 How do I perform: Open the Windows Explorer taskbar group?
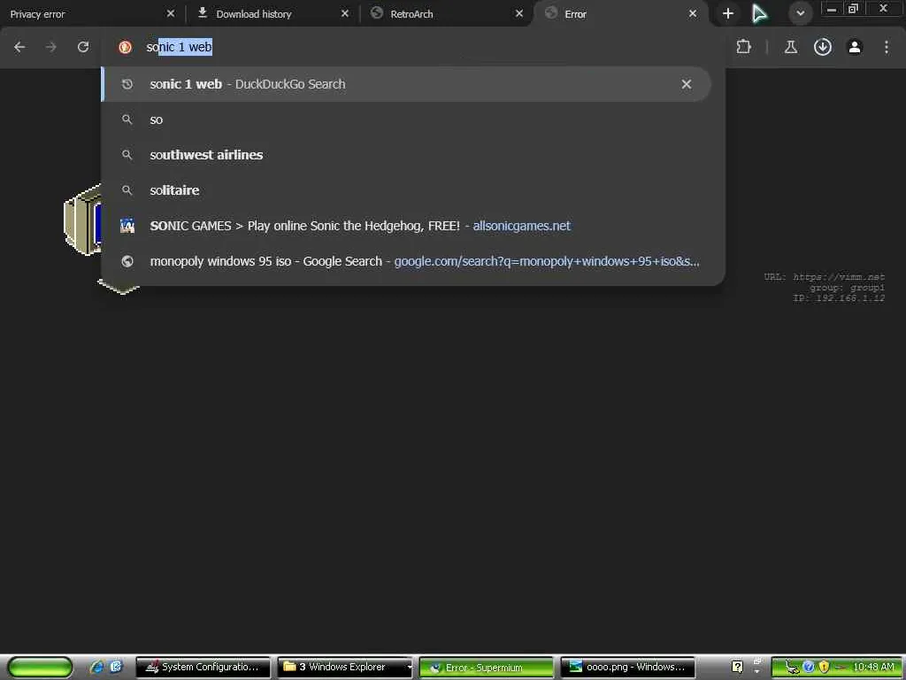click(345, 668)
